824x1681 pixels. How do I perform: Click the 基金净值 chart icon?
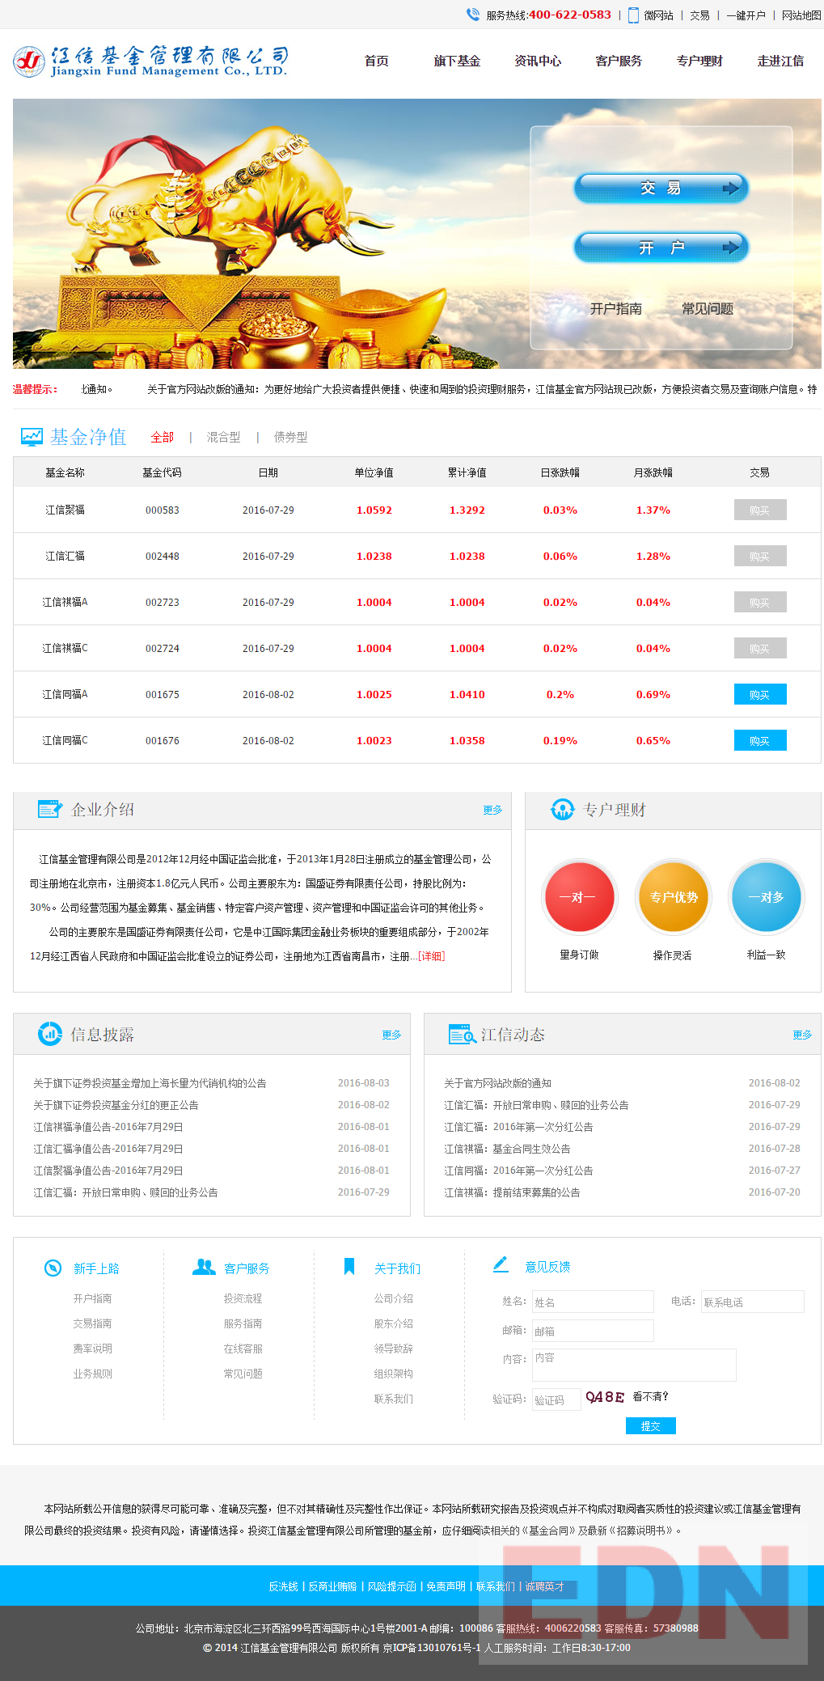tap(32, 437)
